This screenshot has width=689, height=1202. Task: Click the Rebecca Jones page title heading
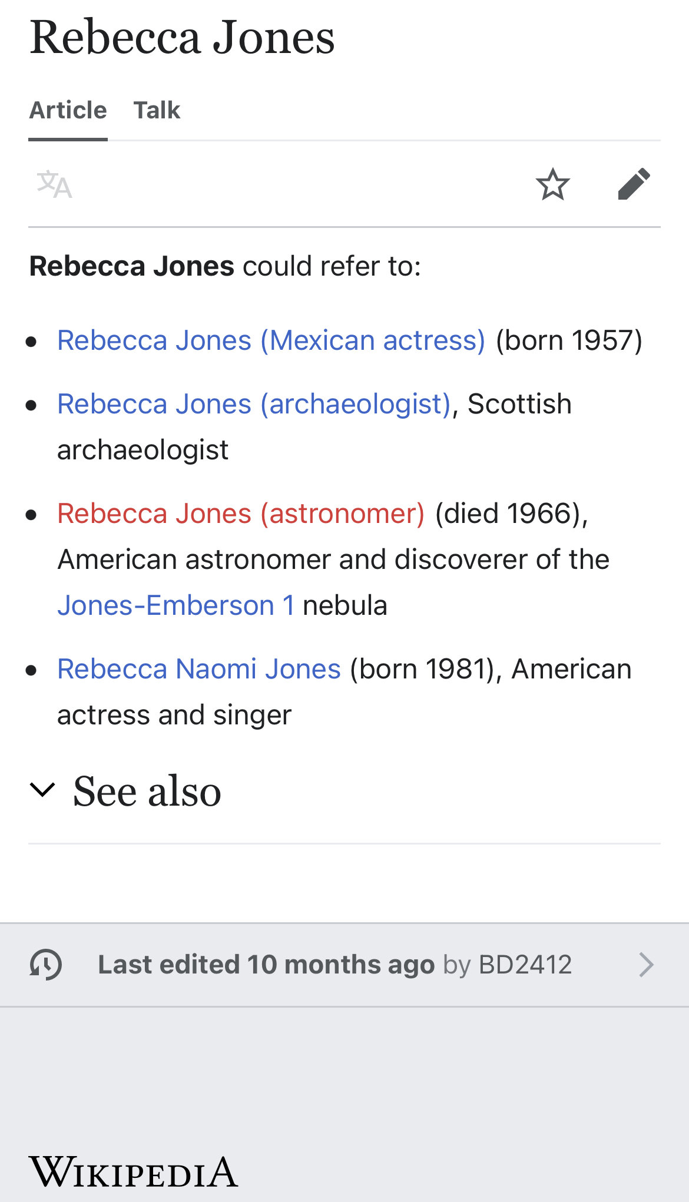click(x=183, y=37)
